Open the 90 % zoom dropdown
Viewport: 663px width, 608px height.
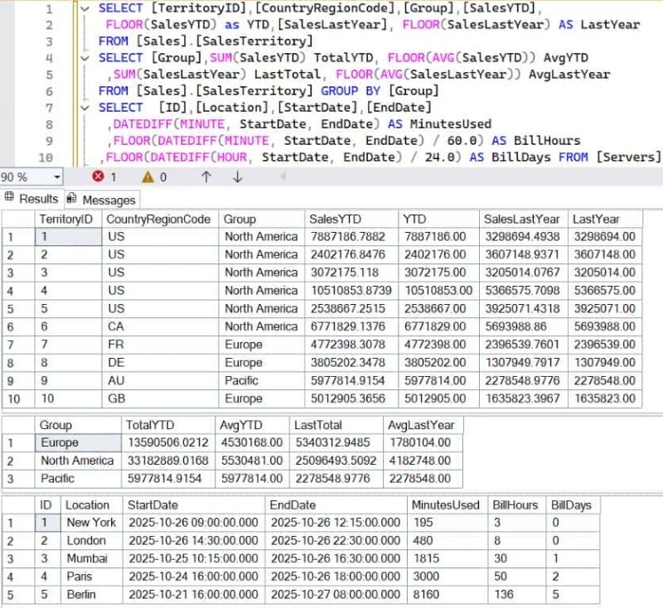click(56, 176)
